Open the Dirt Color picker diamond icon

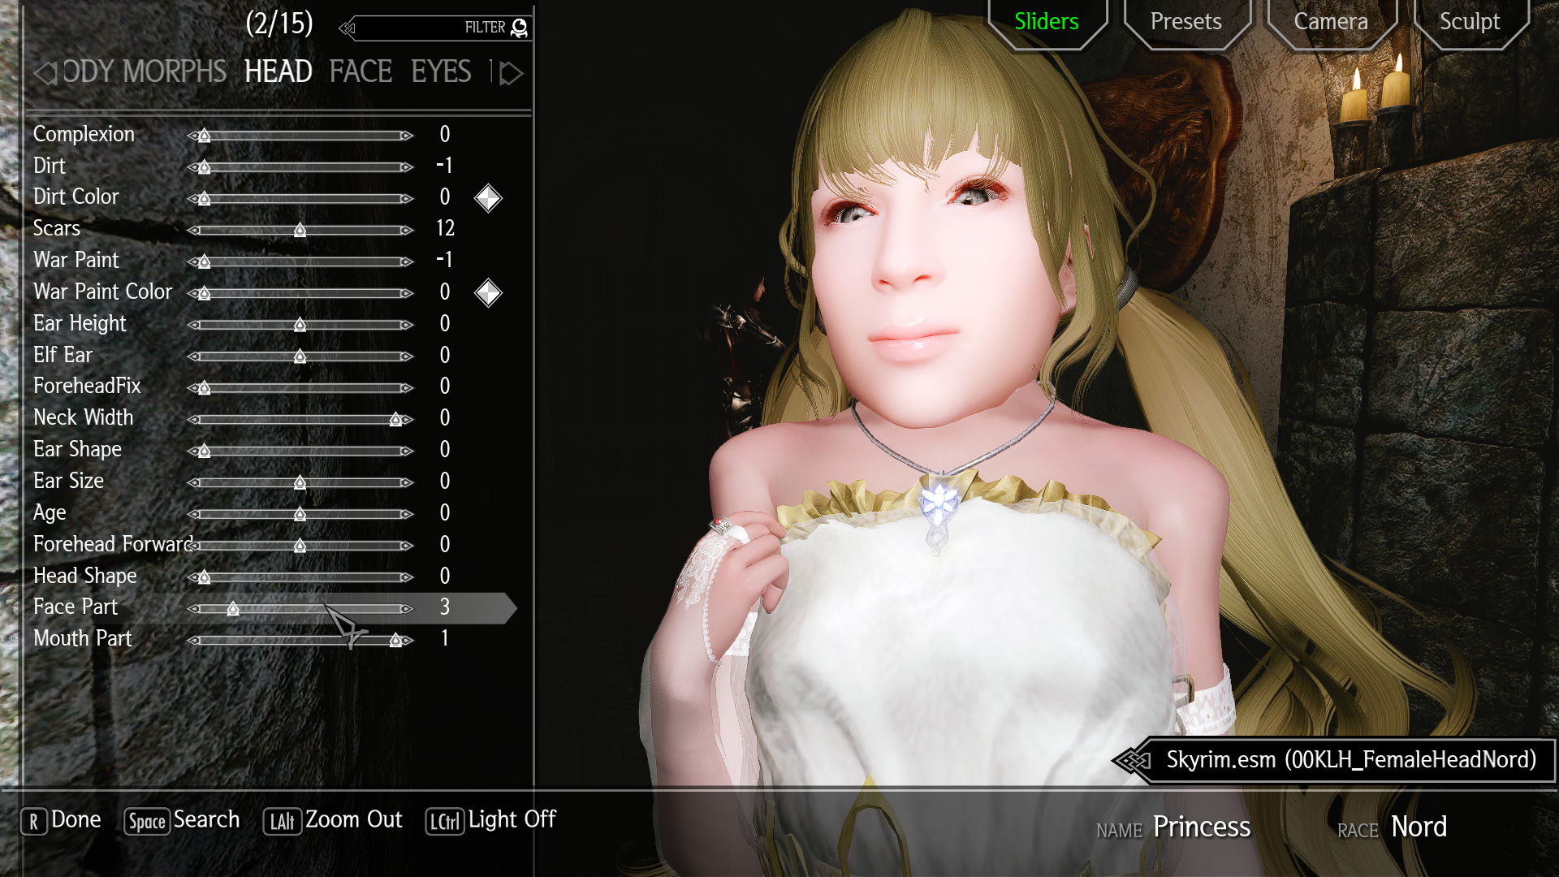pyautogui.click(x=488, y=198)
